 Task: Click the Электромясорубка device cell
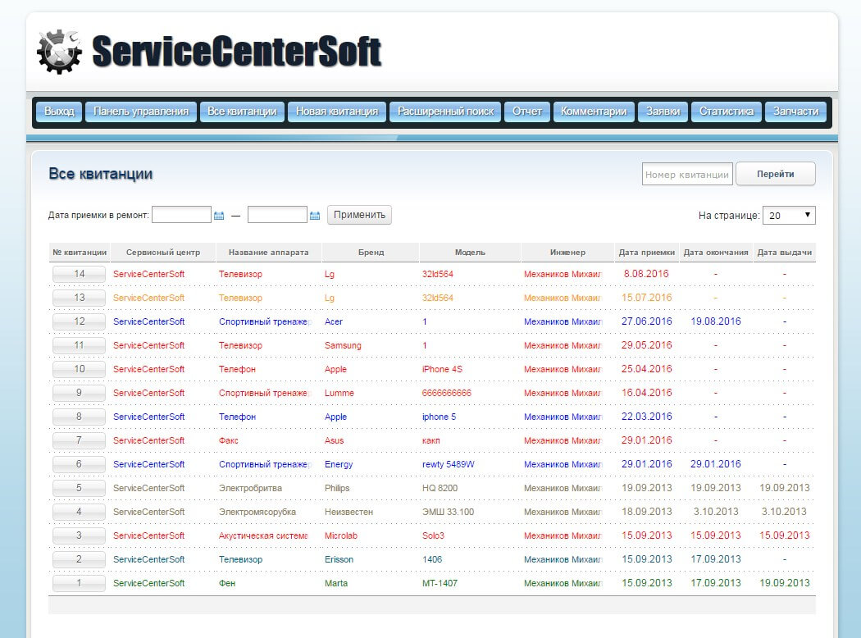tap(257, 512)
